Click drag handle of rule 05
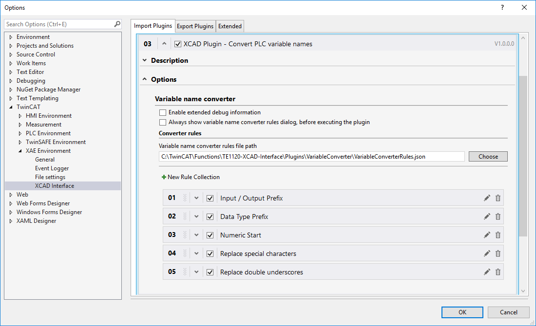The width and height of the screenshot is (536, 326). coord(185,272)
